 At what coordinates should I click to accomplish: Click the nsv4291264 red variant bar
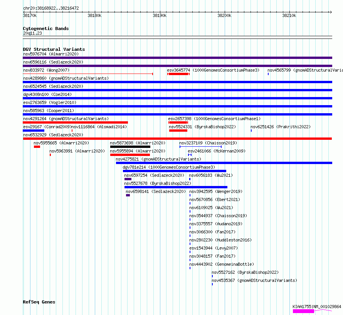(75, 122)
